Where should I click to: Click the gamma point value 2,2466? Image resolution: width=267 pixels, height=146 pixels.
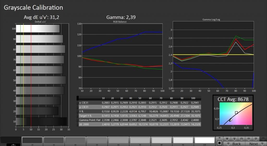[x=115, y=120]
